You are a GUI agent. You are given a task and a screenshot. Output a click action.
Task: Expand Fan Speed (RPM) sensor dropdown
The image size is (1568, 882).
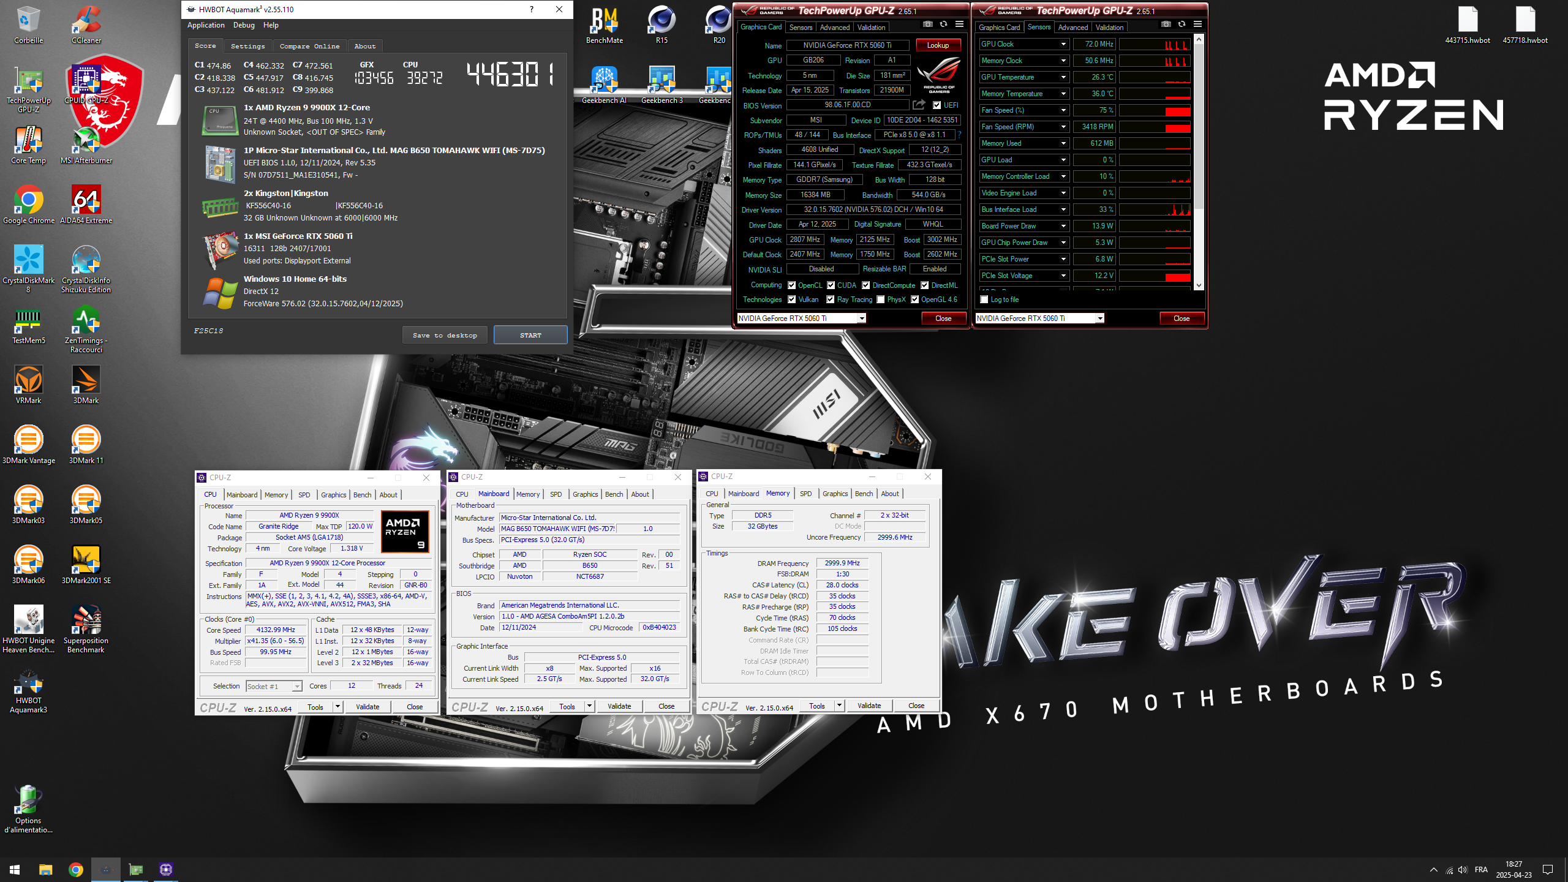click(1063, 127)
